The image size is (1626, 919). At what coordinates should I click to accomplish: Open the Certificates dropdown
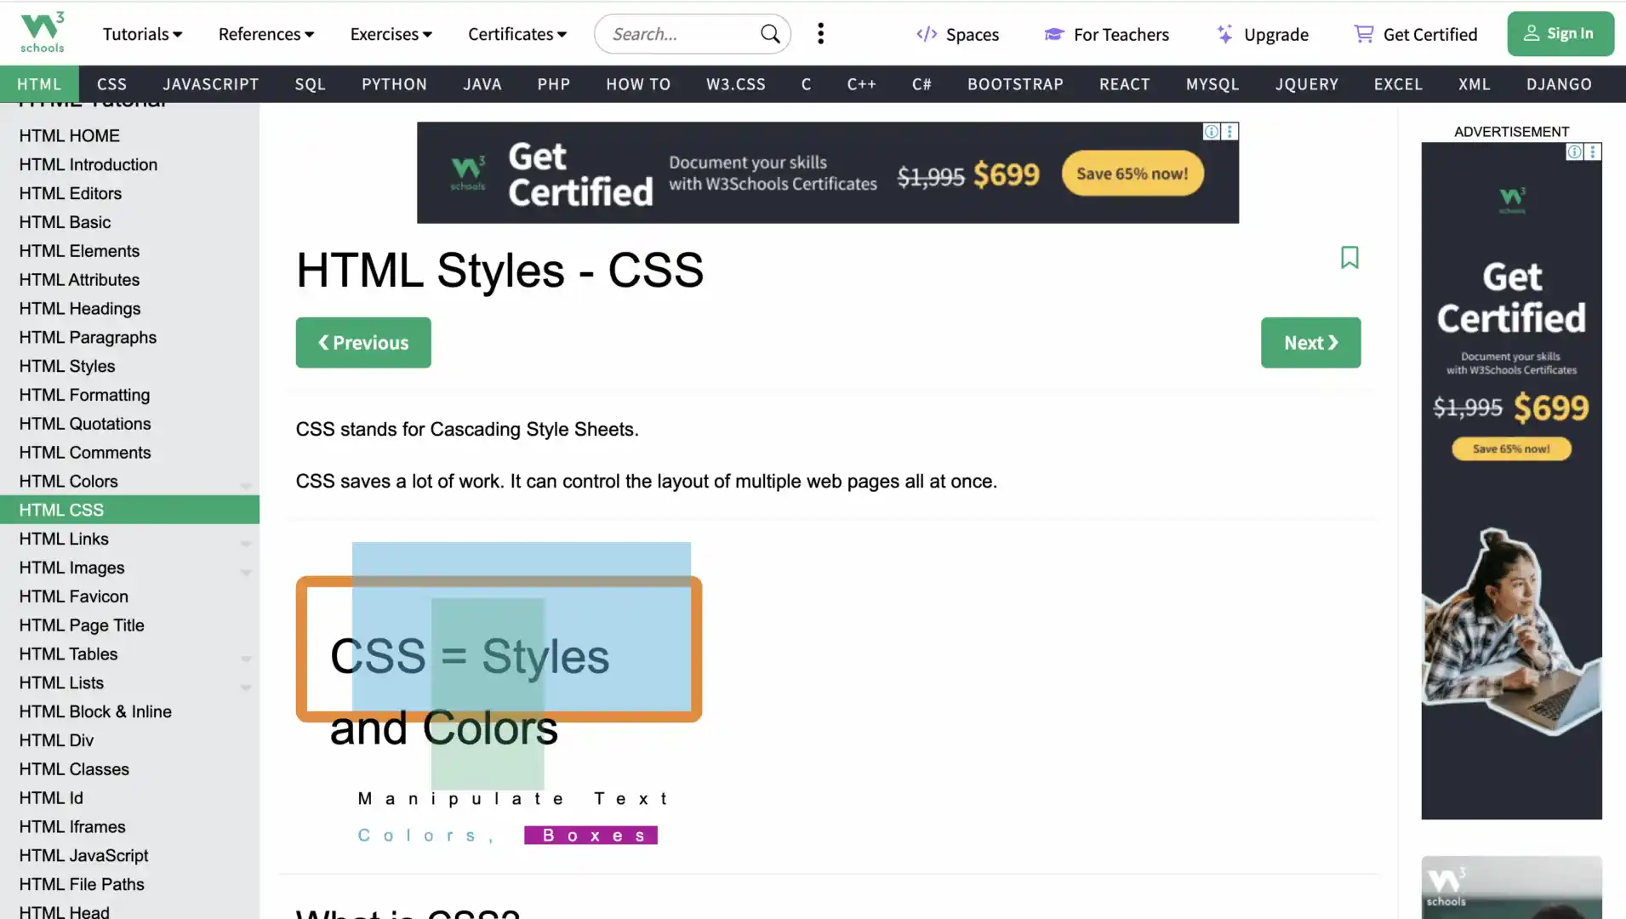click(x=517, y=34)
